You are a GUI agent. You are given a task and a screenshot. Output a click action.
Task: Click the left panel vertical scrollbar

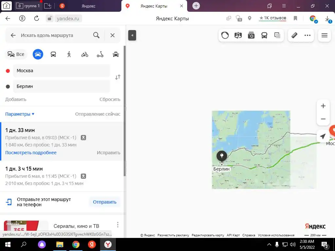(125, 111)
